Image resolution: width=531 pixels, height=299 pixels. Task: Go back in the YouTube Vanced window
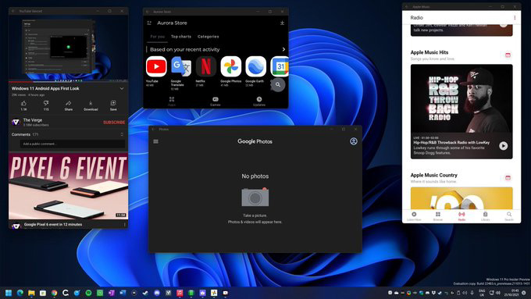pos(13,11)
